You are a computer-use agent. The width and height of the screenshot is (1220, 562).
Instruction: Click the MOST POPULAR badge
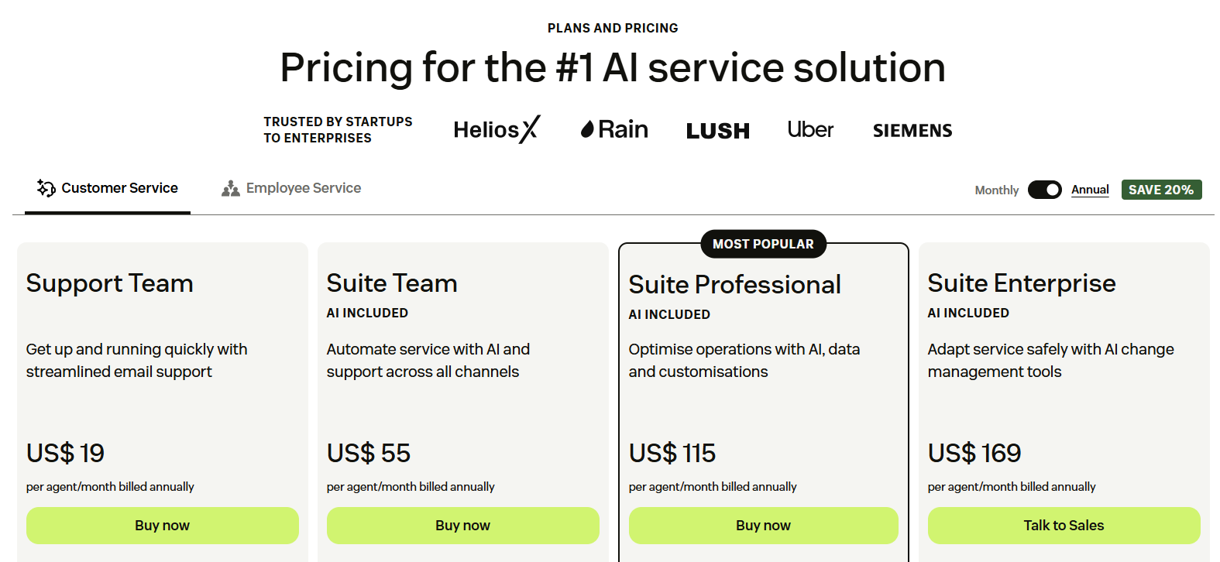pyautogui.click(x=763, y=244)
